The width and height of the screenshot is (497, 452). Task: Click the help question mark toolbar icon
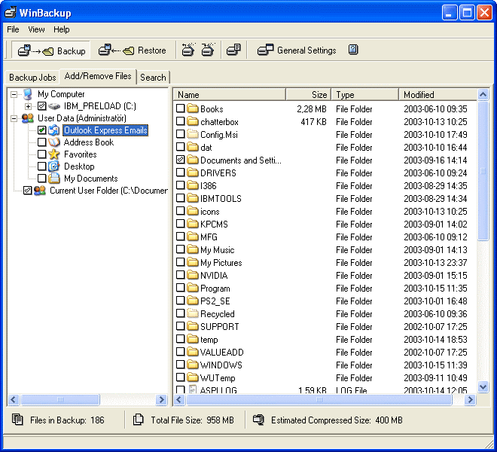(353, 50)
